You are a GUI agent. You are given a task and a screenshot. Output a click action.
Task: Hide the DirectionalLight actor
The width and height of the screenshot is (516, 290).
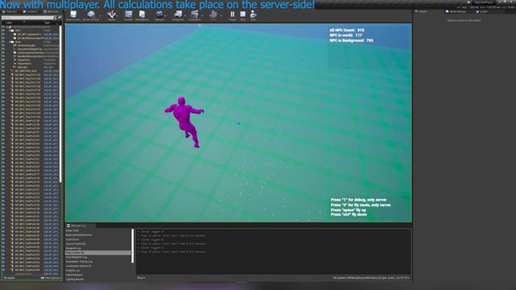[3, 45]
